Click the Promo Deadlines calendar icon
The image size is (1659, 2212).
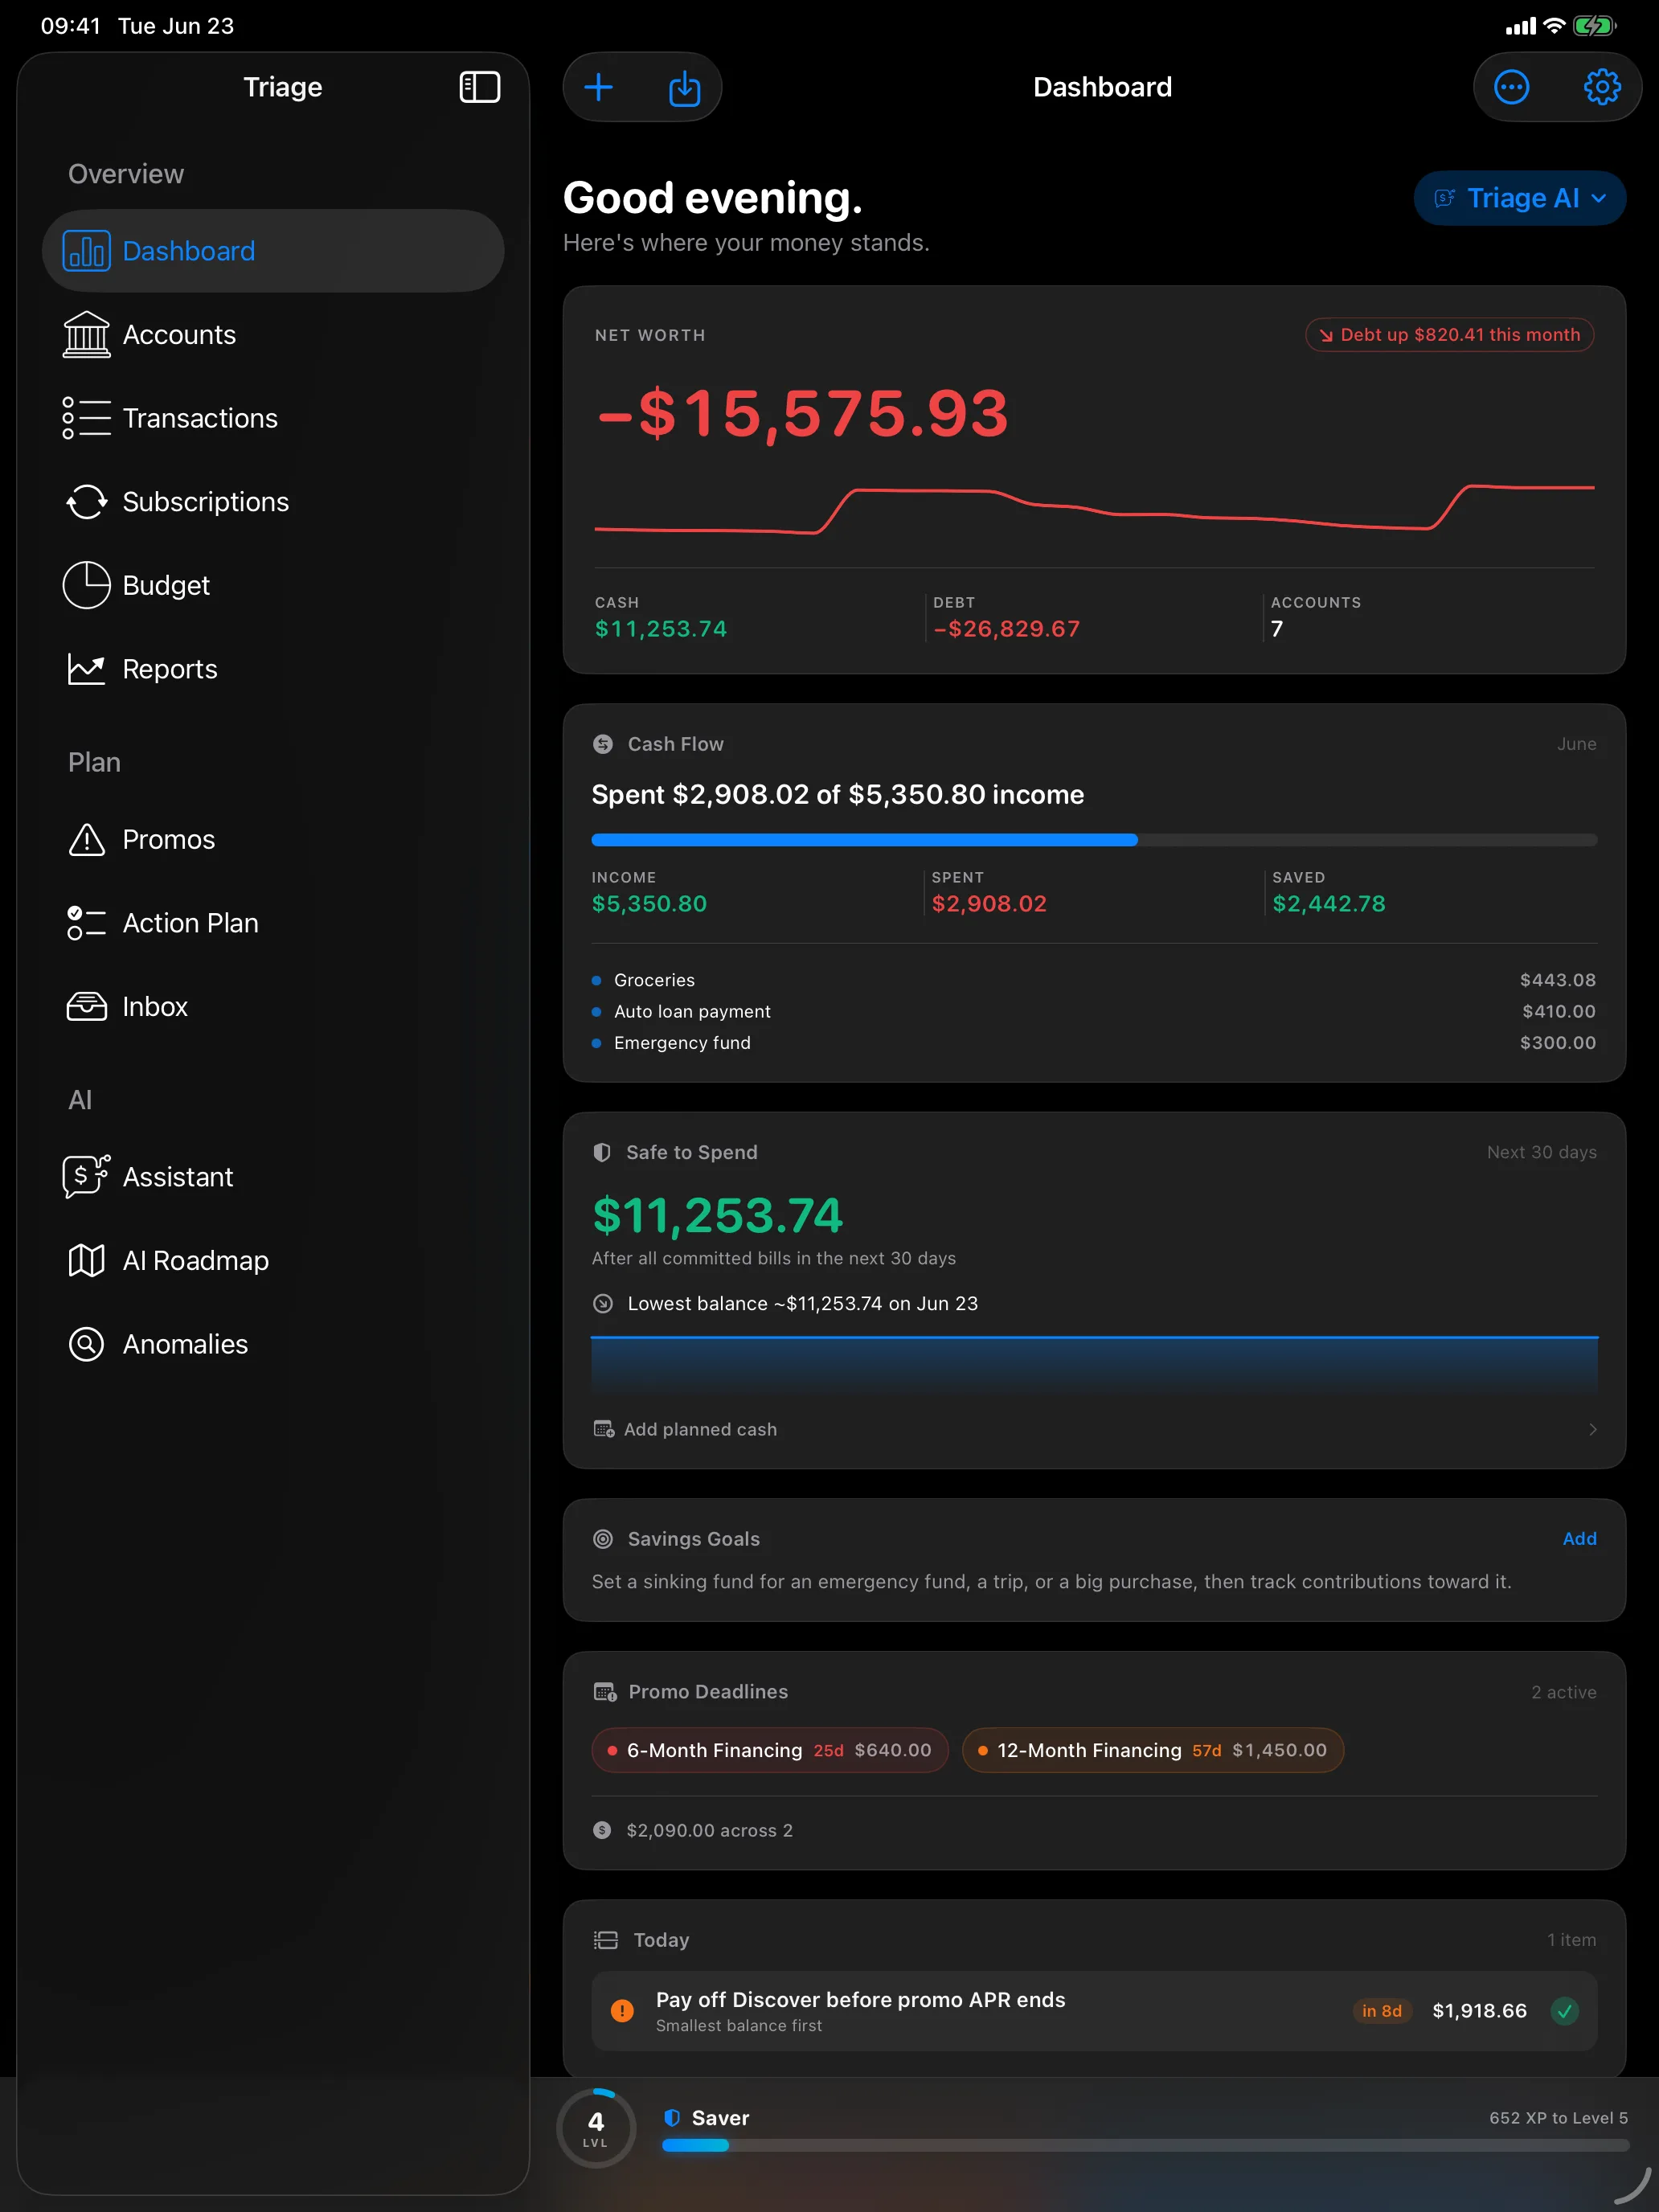[x=604, y=1692]
